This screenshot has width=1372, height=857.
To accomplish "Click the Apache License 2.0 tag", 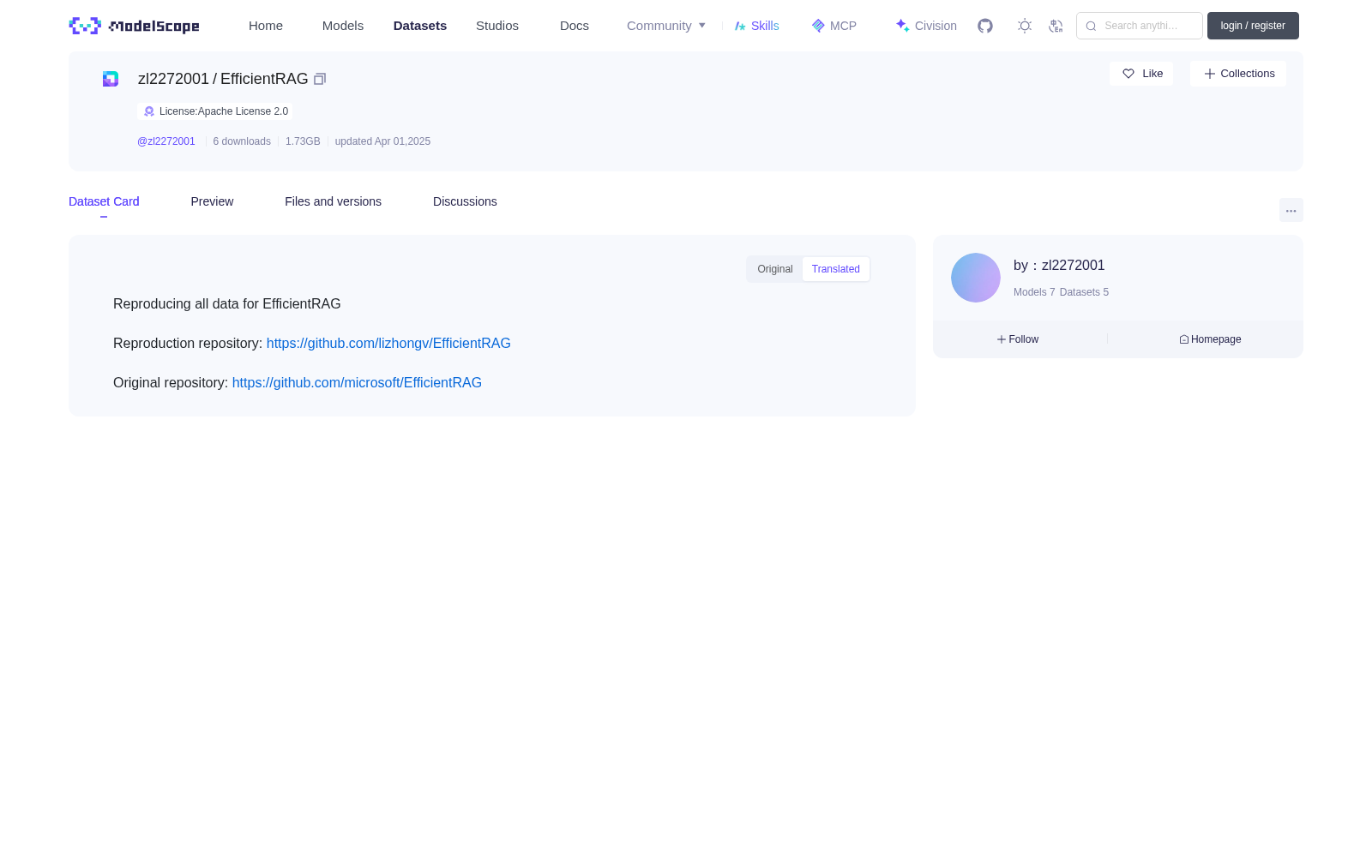I will pyautogui.click(x=214, y=111).
